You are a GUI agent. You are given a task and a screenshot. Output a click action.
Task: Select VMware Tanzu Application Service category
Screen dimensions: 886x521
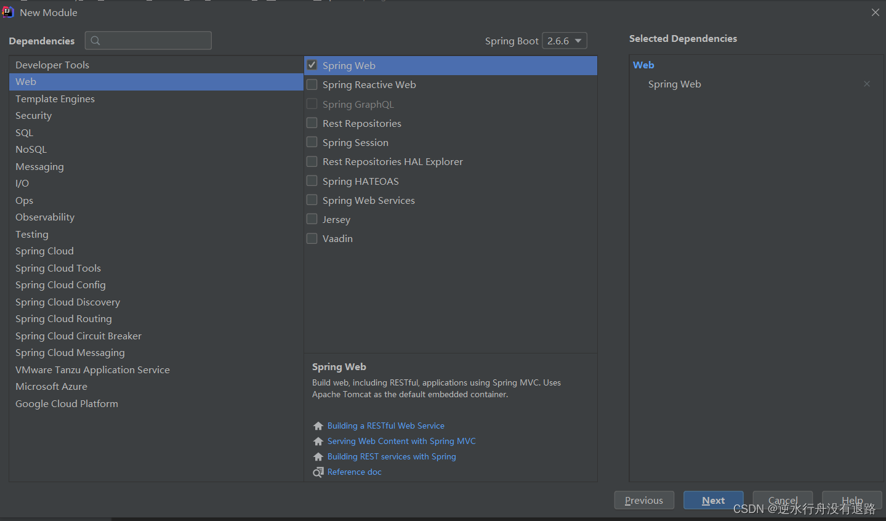(156, 370)
